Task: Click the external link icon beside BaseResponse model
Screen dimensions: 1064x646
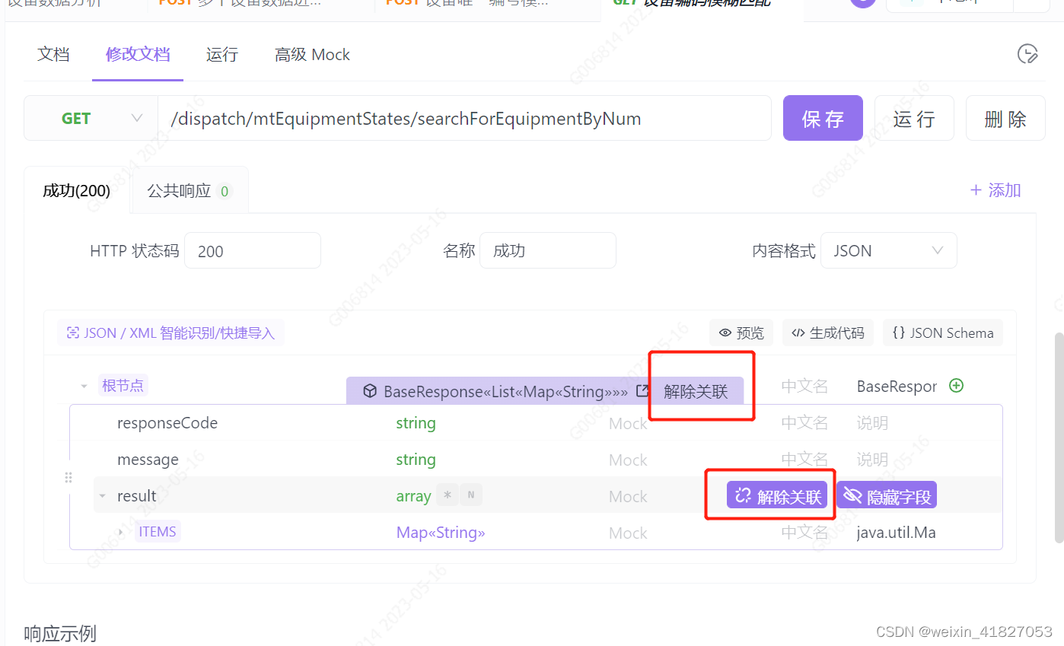Action: pos(642,391)
